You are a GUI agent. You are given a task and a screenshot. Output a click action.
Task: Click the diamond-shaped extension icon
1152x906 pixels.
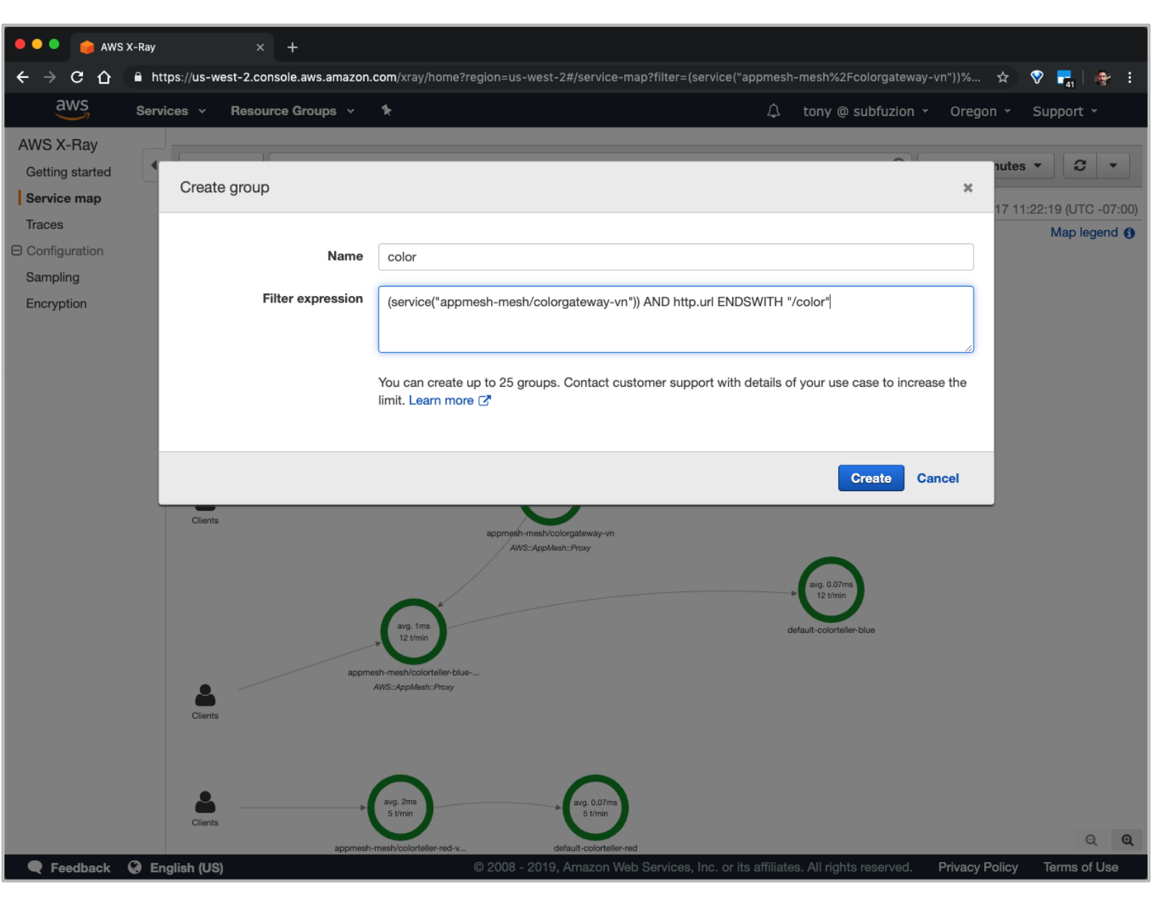click(x=1037, y=77)
